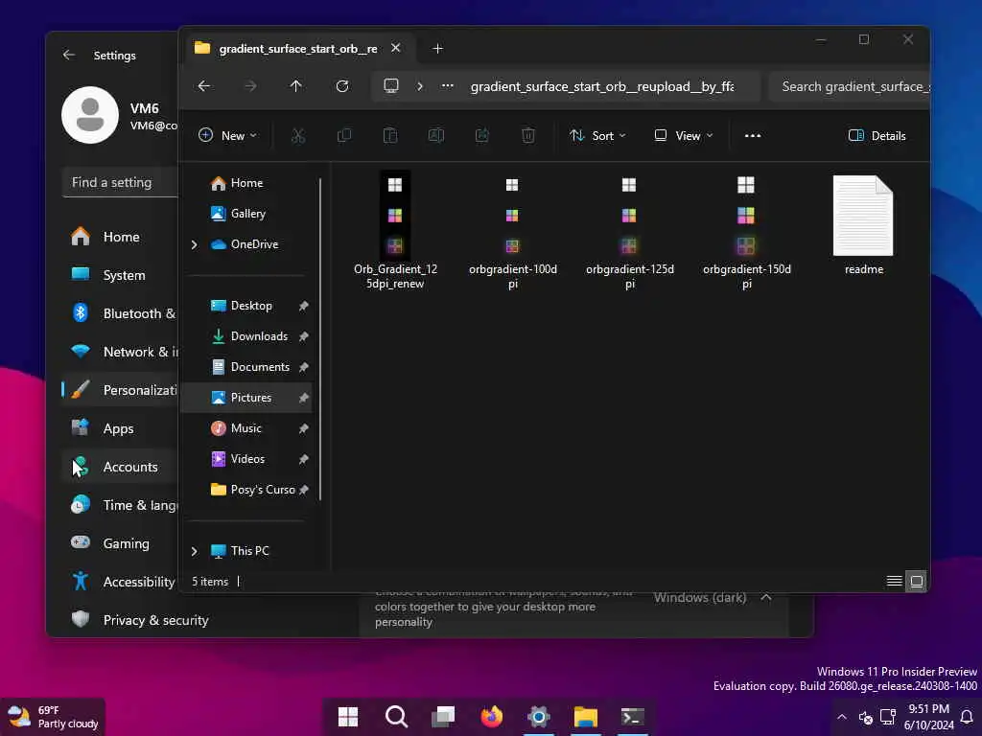The width and height of the screenshot is (982, 736).
Task: Go back in Settings window arrow
Action: (x=69, y=55)
